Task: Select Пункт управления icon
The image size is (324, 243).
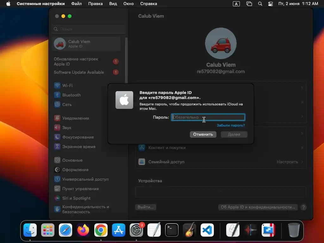Action: 57,189
